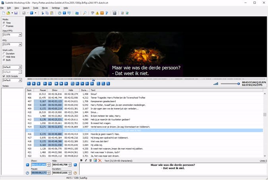The image size is (268, 180).
Task: Open the FPS combo box below Input FPS
Action: pyautogui.click(x=20, y=44)
